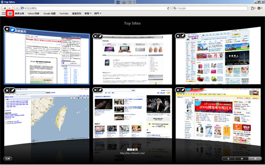
Task: Reload page with the circular arrow icon
Action: 168,8
